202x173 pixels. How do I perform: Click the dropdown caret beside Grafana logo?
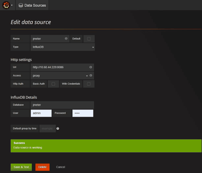[x=12, y=5]
